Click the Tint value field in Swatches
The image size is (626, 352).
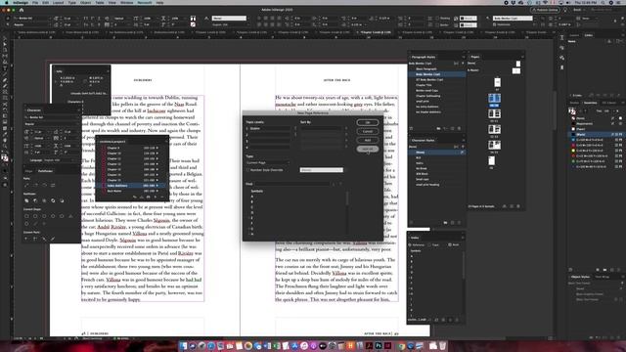click(x=606, y=110)
